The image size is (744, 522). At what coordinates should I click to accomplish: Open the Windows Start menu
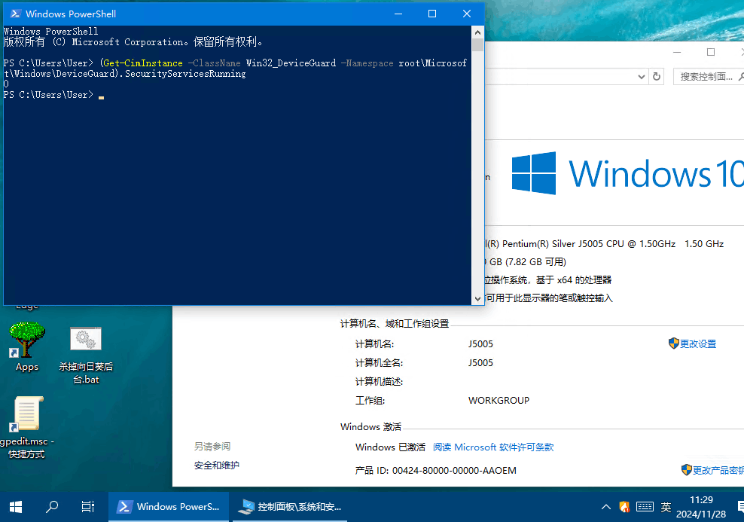pos(16,507)
